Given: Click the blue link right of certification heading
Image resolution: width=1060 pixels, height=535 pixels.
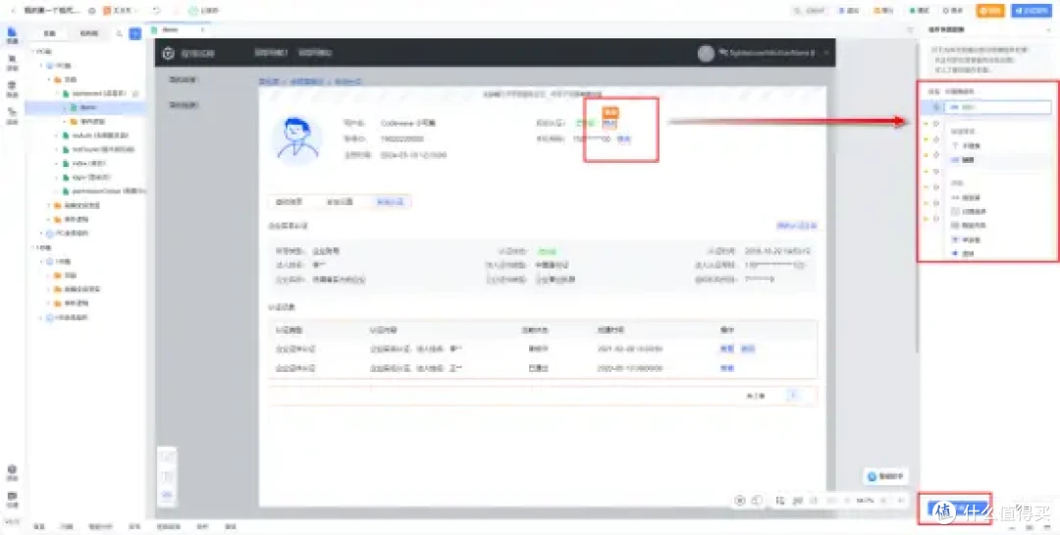Looking at the screenshot, I should [x=796, y=225].
